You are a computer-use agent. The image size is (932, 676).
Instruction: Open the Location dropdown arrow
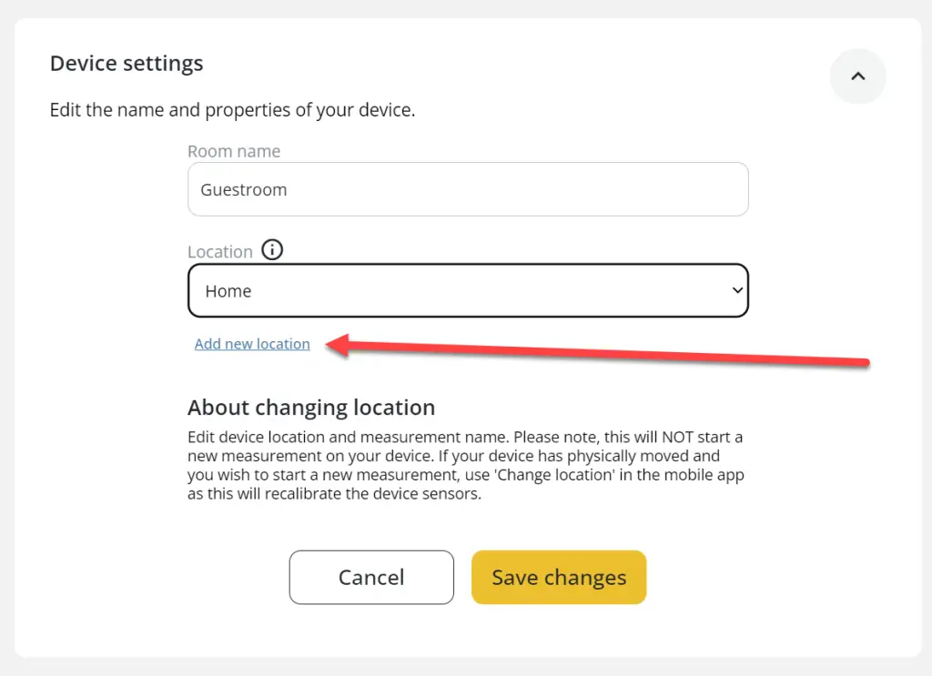737,290
